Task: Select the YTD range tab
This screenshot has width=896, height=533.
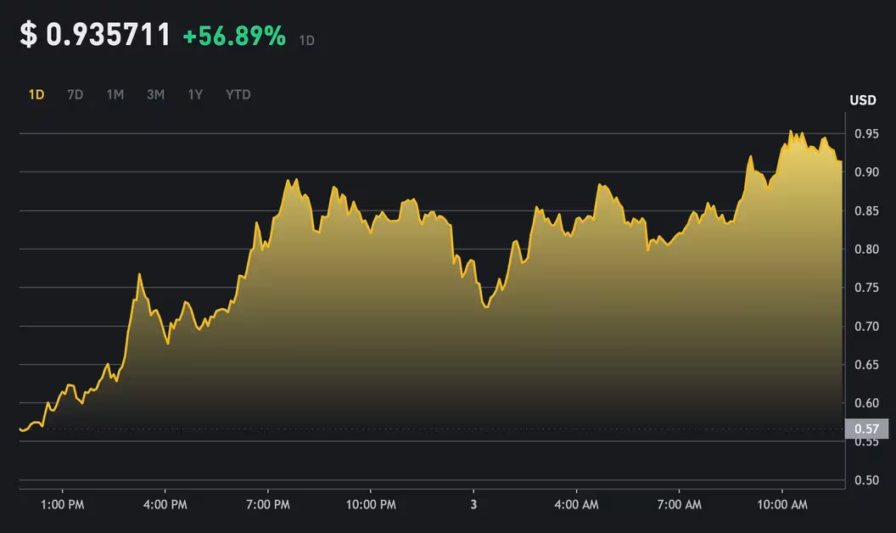Action: [238, 95]
